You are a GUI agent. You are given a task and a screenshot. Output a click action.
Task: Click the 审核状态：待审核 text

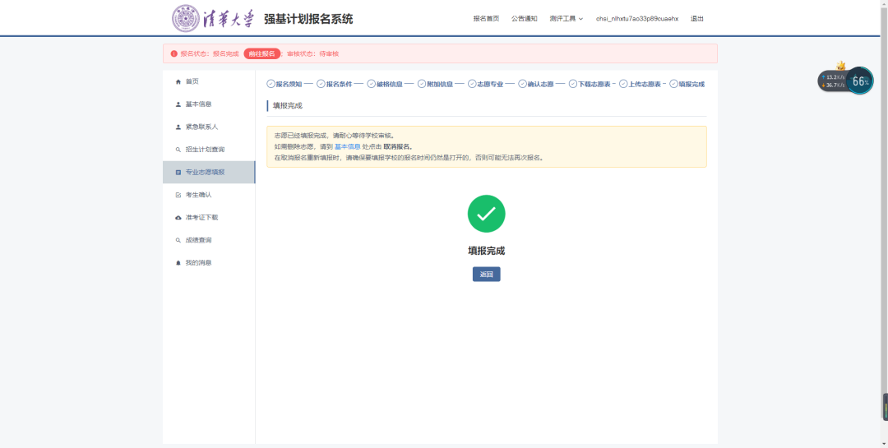pyautogui.click(x=312, y=53)
